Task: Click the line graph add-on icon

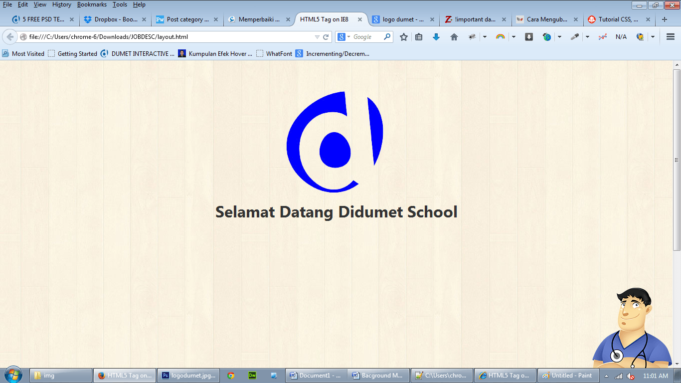Action: pos(603,37)
